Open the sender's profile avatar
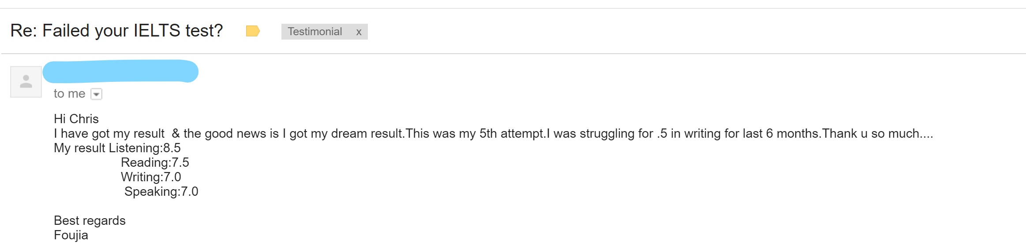 (x=26, y=82)
